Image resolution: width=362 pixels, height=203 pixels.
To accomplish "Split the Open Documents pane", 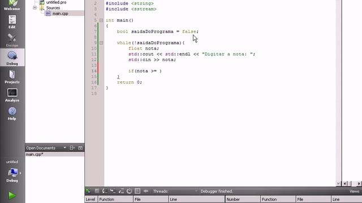I will [72, 148].
